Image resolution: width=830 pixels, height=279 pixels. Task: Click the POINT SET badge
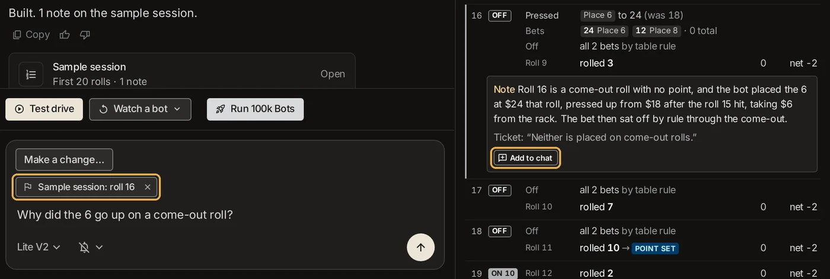pos(655,248)
